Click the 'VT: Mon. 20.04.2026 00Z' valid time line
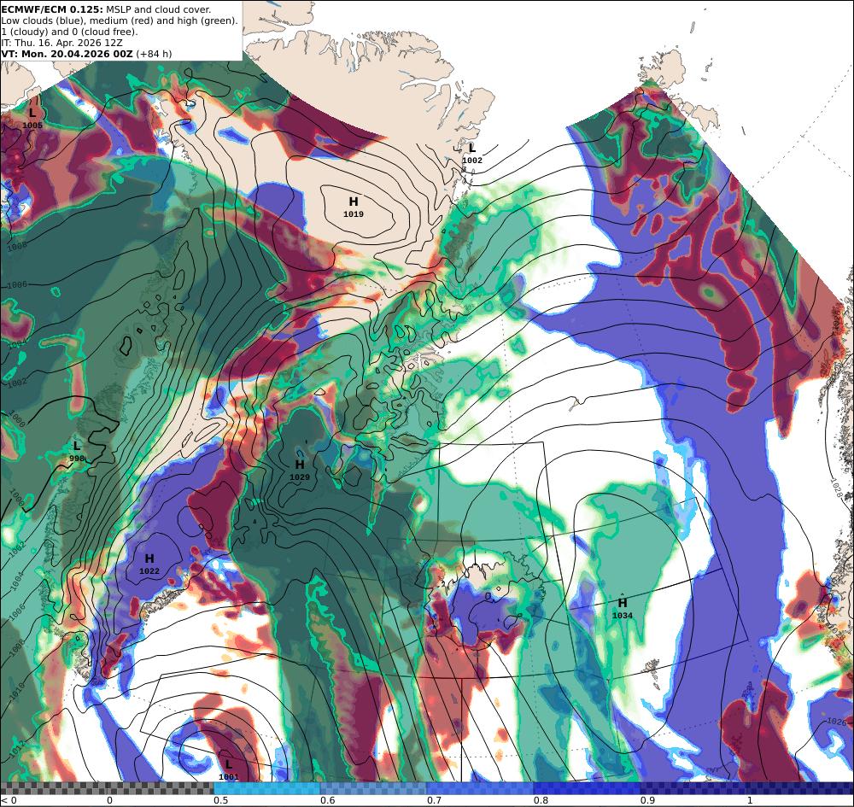Image resolution: width=854 pixels, height=807 pixels. [67, 53]
